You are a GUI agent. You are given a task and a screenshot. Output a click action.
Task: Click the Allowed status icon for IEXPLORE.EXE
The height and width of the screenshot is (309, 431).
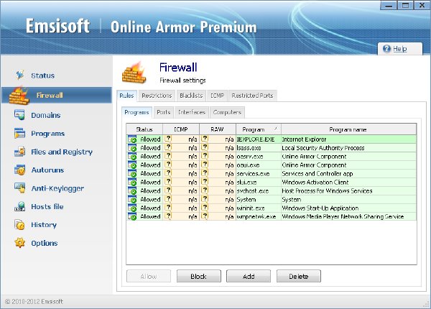tap(132, 139)
